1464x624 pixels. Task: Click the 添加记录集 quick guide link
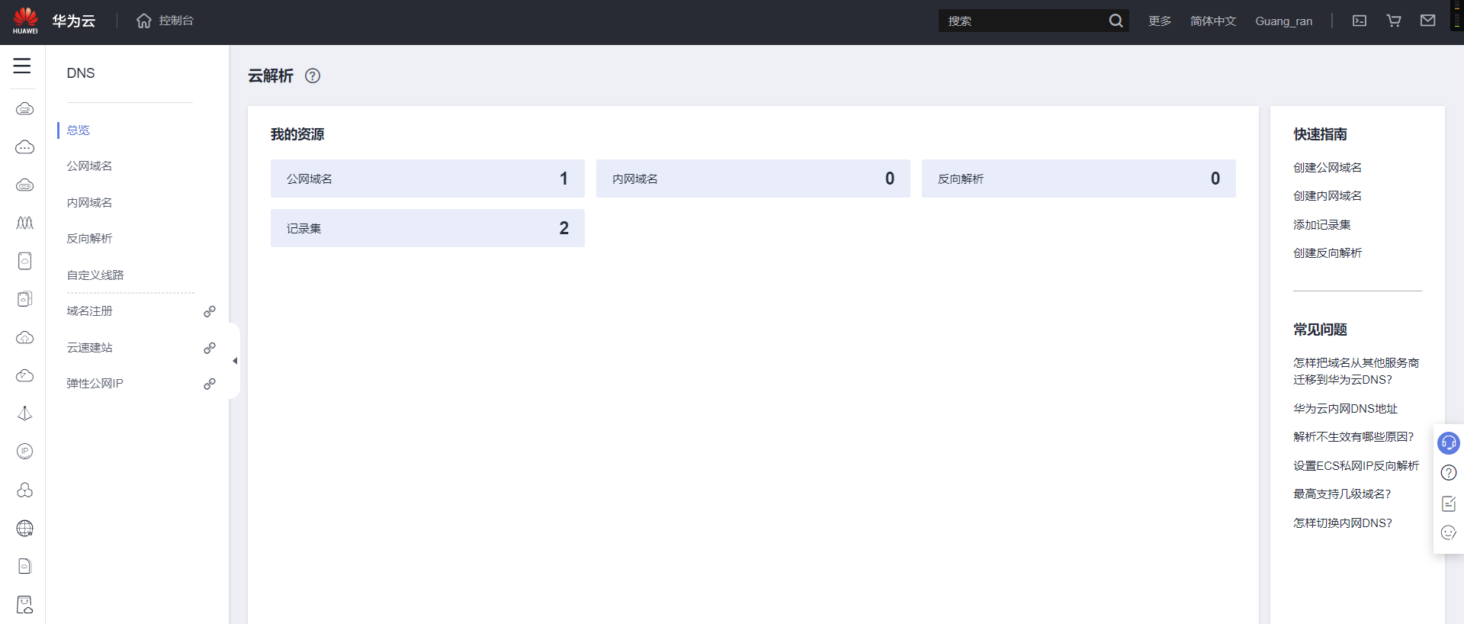(x=1322, y=225)
